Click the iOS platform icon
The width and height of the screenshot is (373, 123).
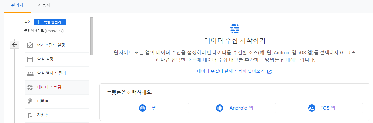point(312,108)
